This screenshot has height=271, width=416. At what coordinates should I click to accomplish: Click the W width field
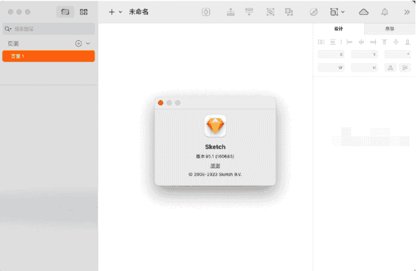click(x=331, y=68)
